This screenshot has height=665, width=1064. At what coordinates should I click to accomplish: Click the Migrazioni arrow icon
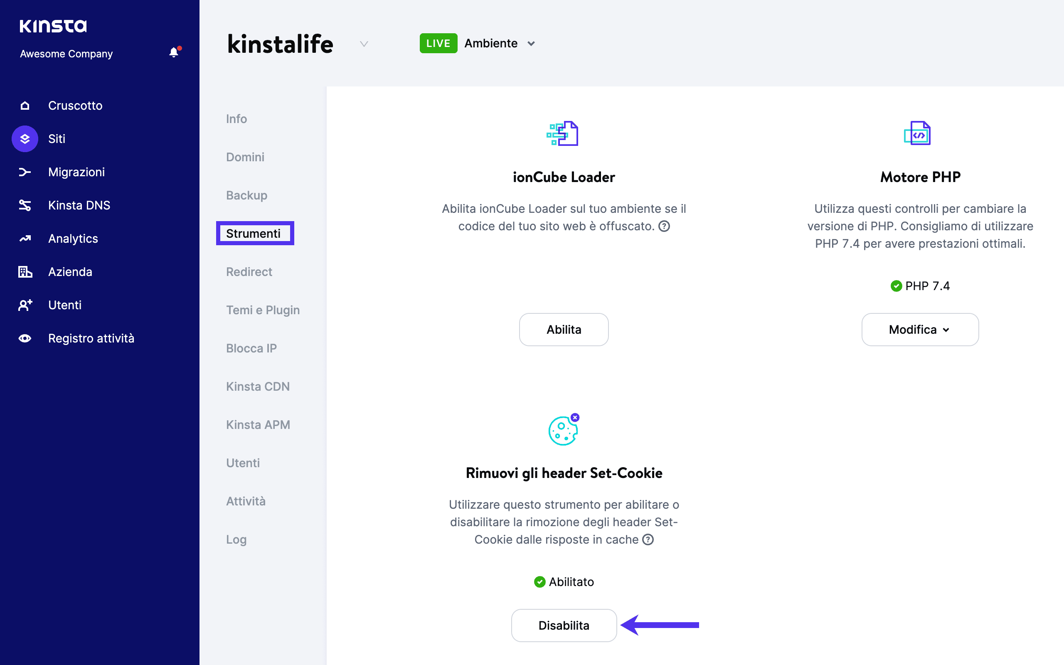tap(25, 172)
